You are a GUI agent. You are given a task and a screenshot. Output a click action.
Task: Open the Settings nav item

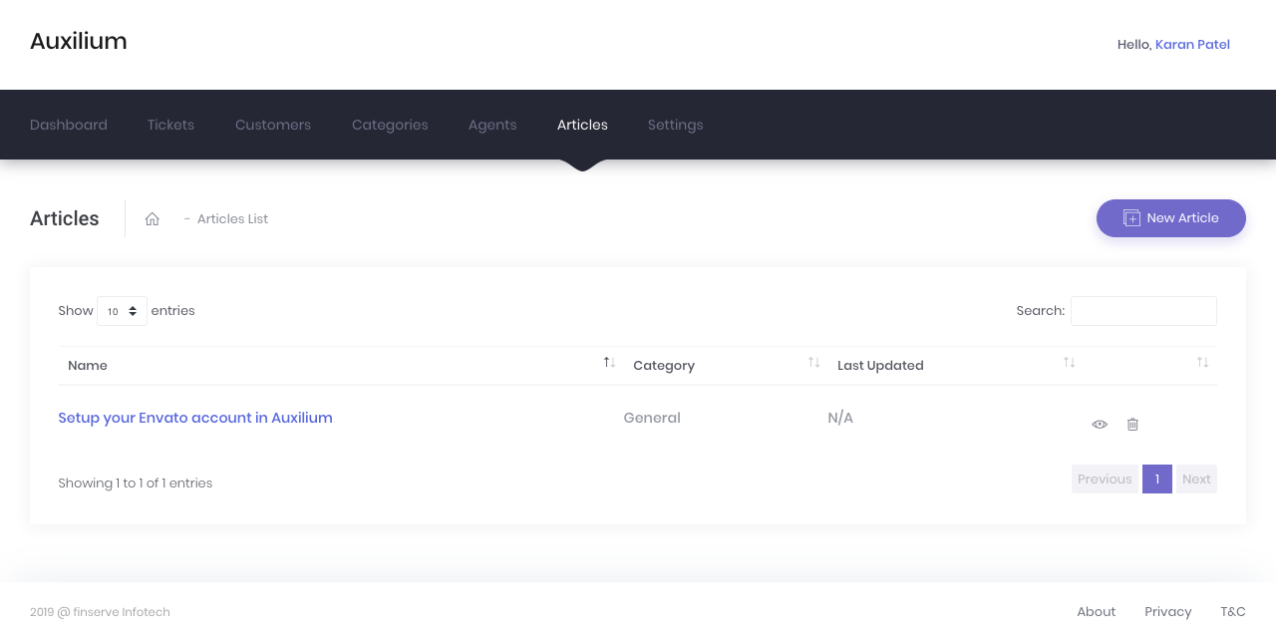(675, 125)
